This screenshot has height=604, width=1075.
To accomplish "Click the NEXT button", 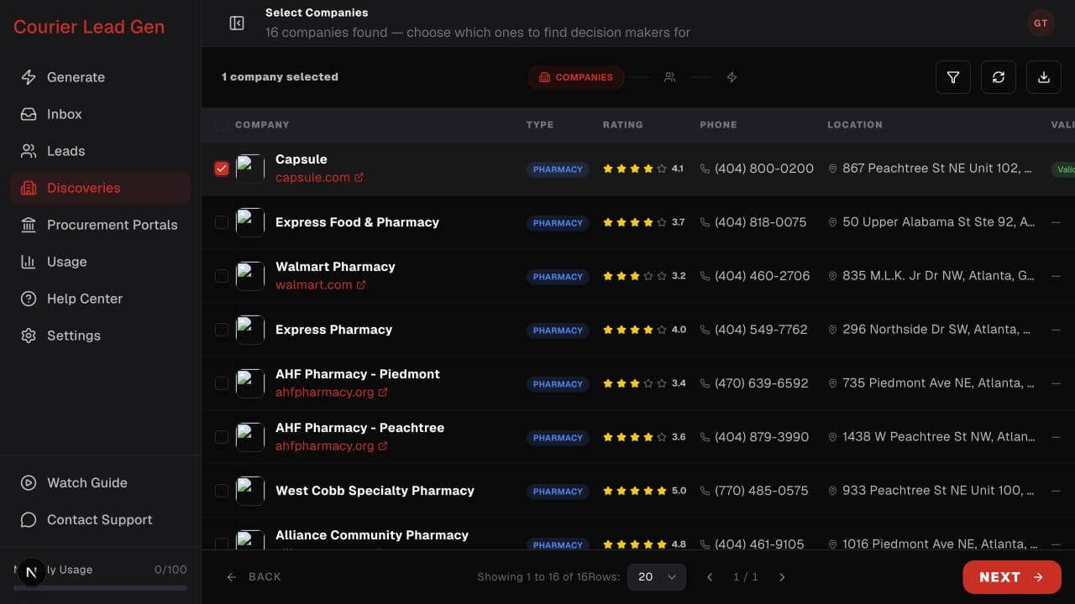I will [x=1012, y=577].
